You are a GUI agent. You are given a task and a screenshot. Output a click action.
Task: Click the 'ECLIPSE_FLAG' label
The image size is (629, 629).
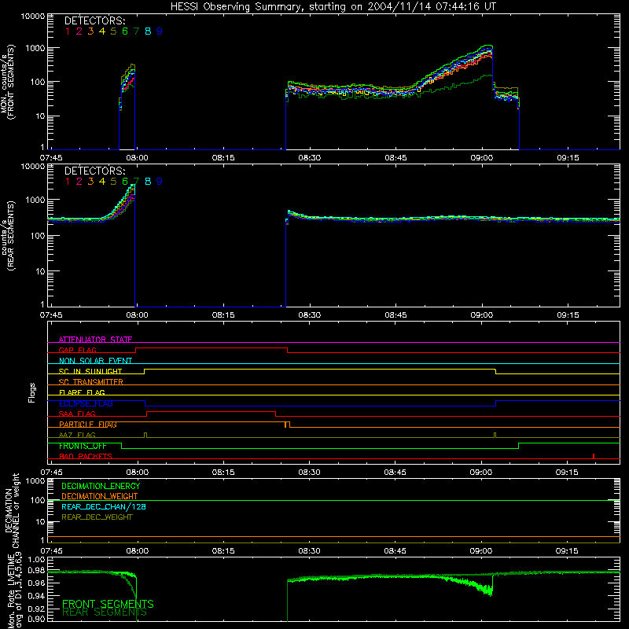click(x=86, y=403)
